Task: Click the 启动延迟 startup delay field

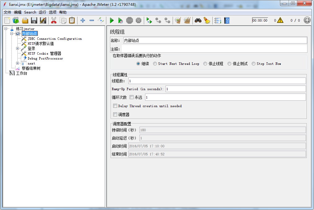Action: (x=223, y=138)
